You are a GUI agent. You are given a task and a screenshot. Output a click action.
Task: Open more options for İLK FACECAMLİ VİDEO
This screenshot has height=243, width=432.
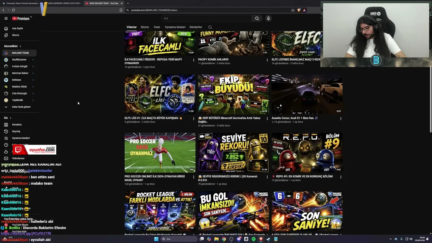pyautogui.click(x=193, y=60)
